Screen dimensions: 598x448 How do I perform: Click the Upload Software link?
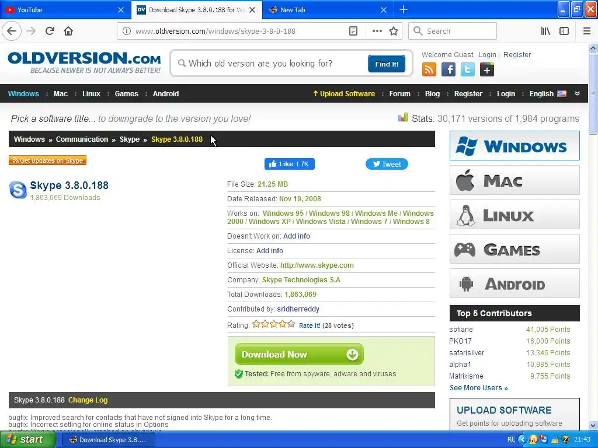point(343,94)
